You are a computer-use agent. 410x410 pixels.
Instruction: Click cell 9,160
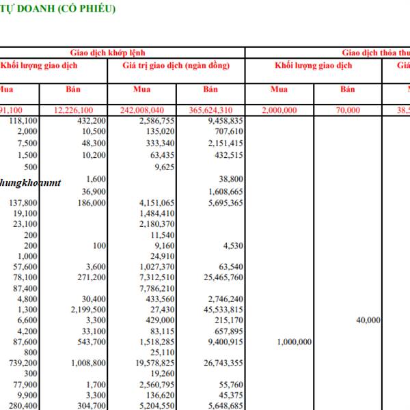point(165,246)
